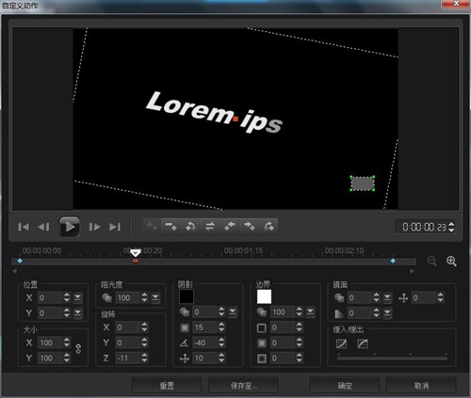
Task: Pick the white border color swatch
Action: click(264, 296)
